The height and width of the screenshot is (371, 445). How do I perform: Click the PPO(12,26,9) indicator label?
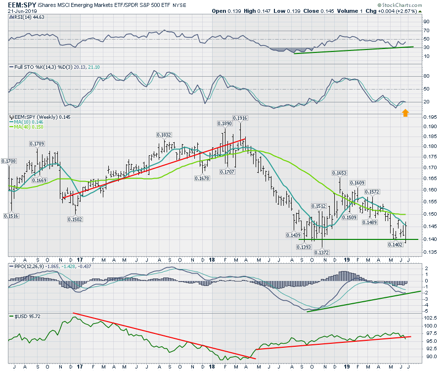(30, 267)
